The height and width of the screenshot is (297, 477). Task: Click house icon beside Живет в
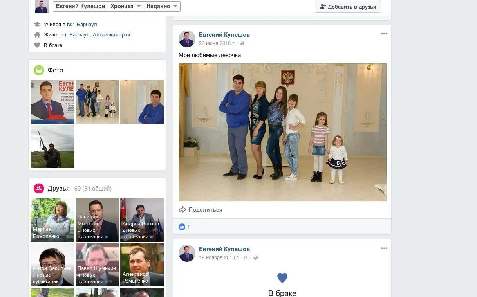37,35
